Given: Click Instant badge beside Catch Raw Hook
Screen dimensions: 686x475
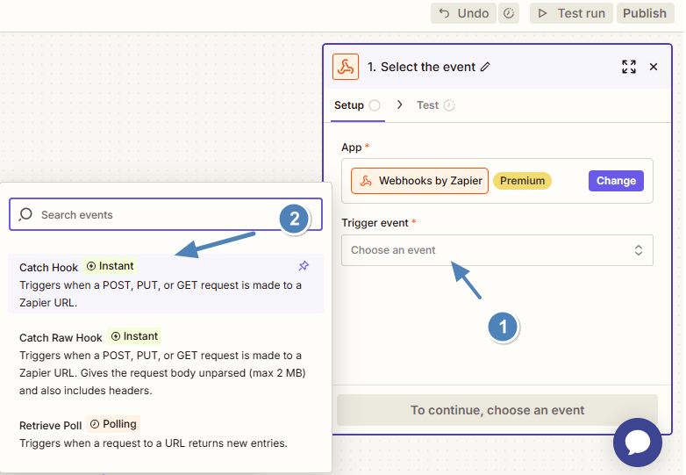Looking at the screenshot, I should pyautogui.click(x=134, y=336).
